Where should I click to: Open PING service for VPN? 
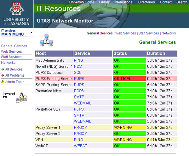coord(78,140)
